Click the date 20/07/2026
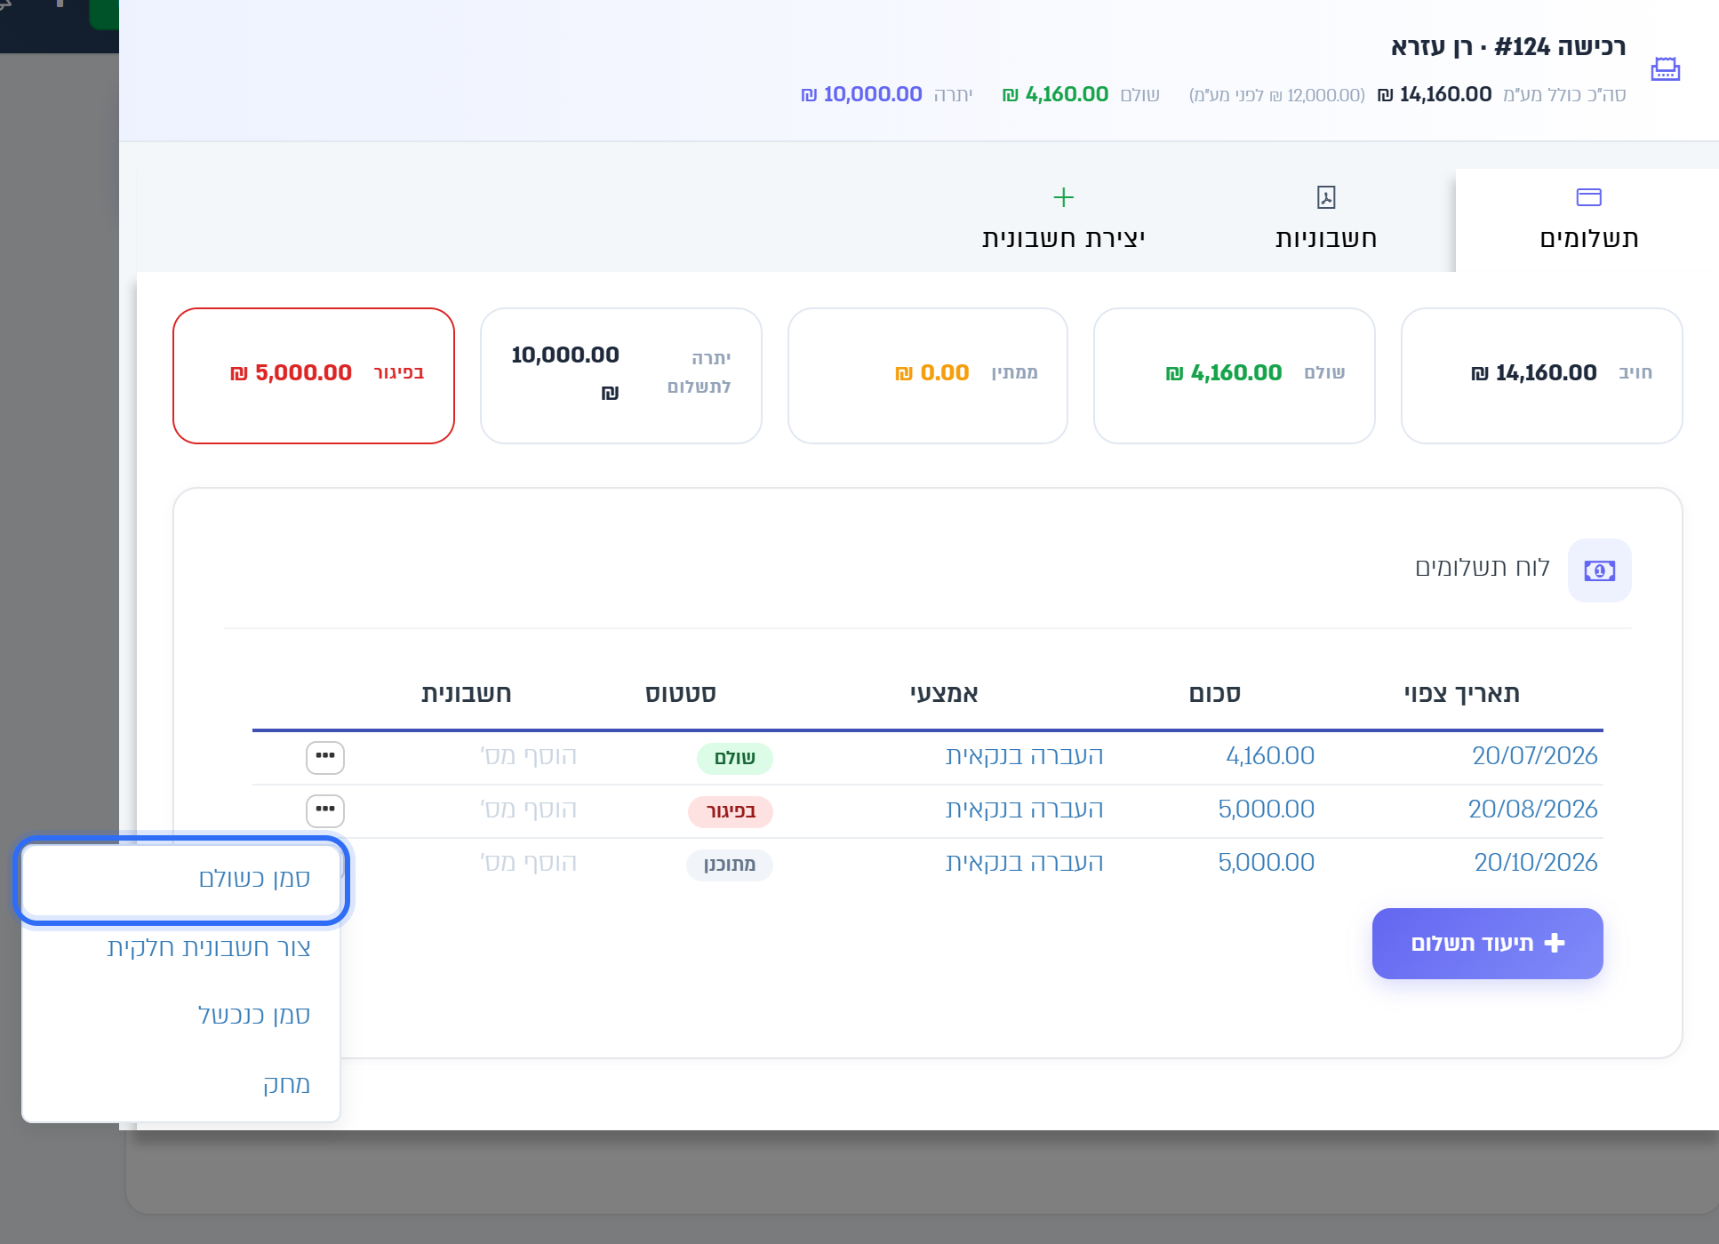The width and height of the screenshot is (1719, 1244). (1535, 756)
